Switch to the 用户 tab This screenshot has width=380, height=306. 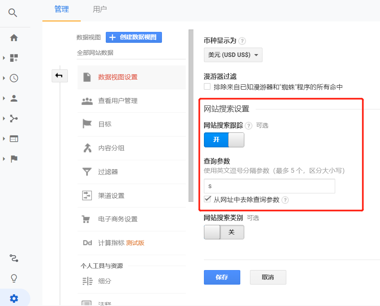click(100, 9)
